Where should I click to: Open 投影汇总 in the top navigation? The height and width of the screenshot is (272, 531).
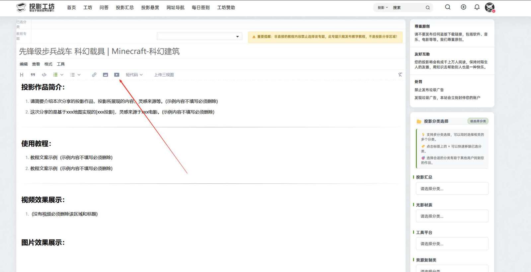click(x=125, y=7)
